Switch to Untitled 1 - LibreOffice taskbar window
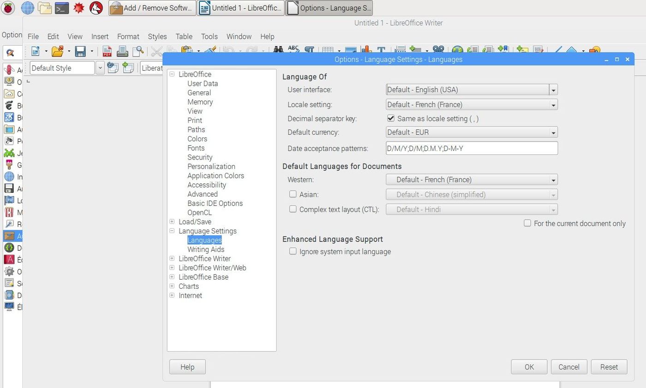Screen dimensions: 646x388 point(240,8)
